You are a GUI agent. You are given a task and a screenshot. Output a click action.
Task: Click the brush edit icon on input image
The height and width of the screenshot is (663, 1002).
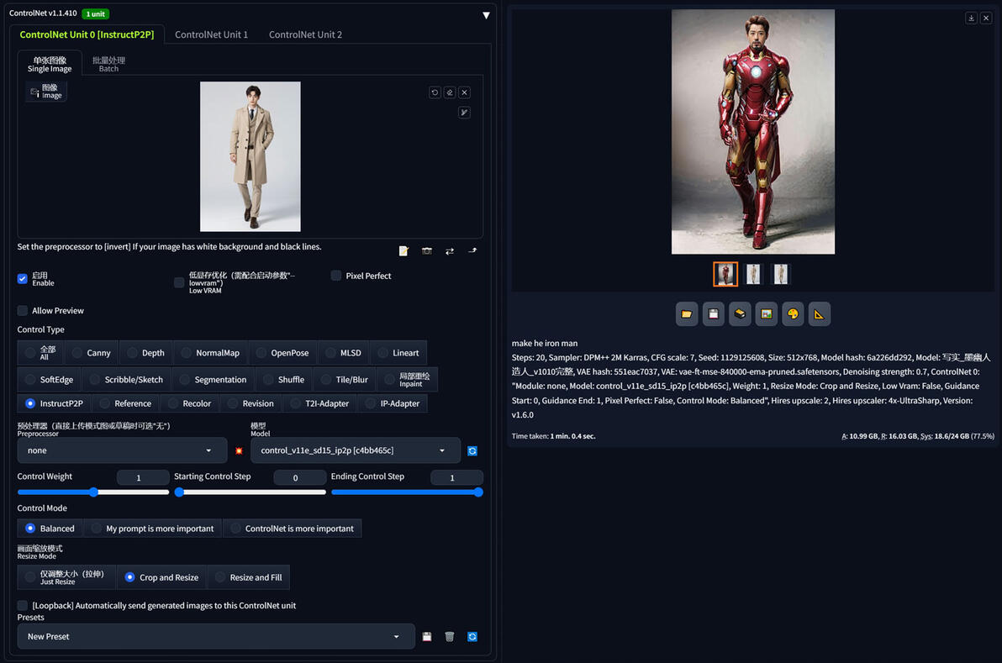(465, 113)
